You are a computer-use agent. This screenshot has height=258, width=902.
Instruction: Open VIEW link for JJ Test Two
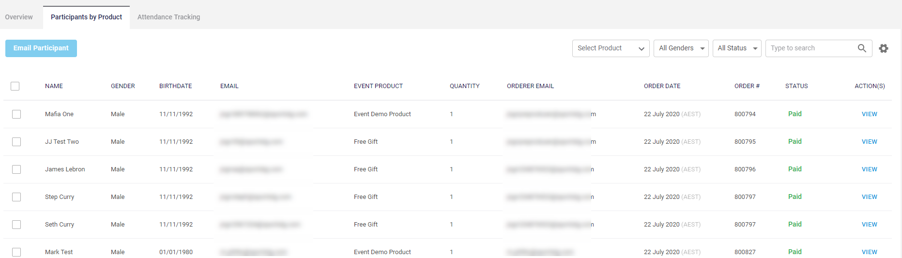(x=869, y=142)
